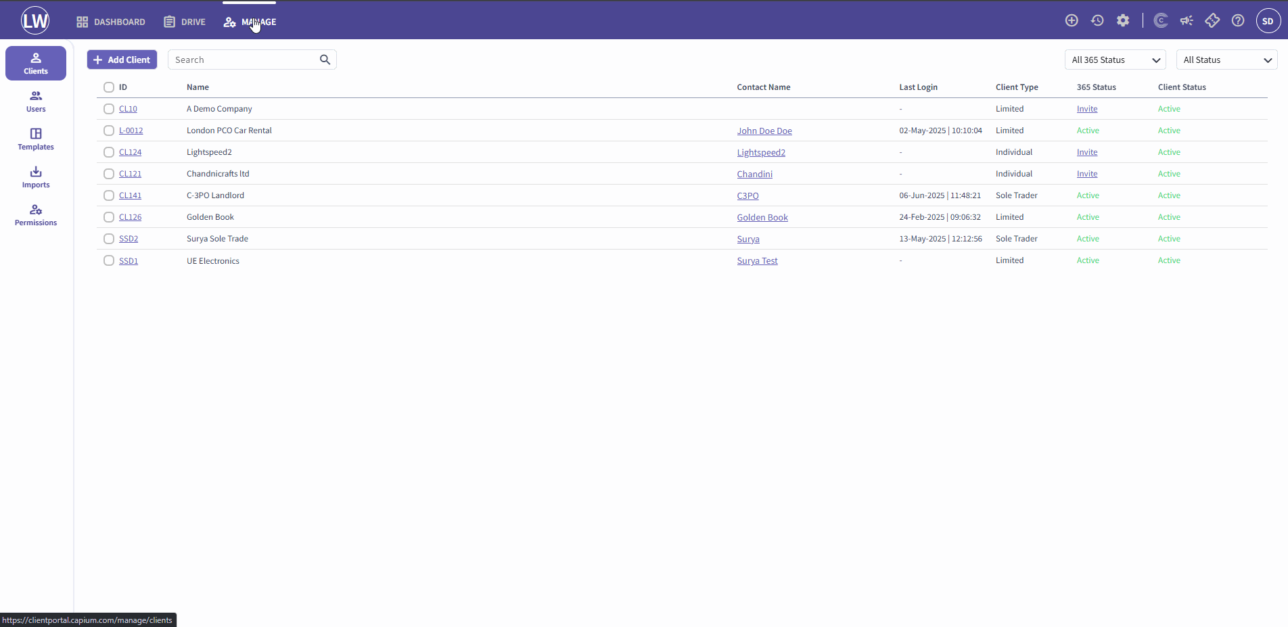The width and height of the screenshot is (1288, 627).
Task: Open Clients in the sidebar
Action: pyautogui.click(x=36, y=63)
